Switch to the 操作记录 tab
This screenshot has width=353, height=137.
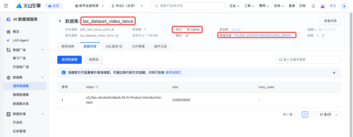point(160,46)
